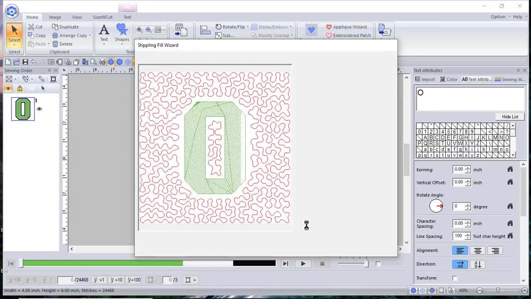Click the Size command
Viewport: 531px width, 299px height.
pos(224,36)
